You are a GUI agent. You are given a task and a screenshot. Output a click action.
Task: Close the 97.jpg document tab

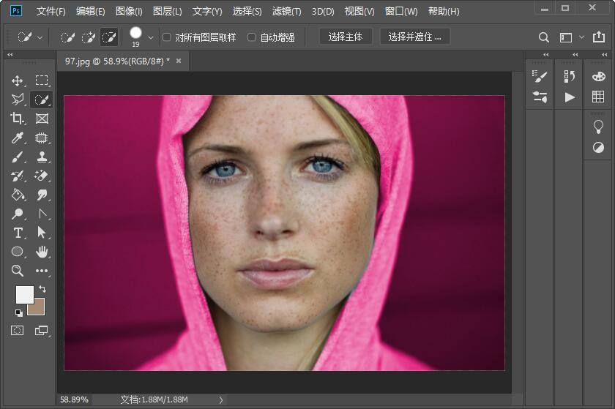coord(179,61)
